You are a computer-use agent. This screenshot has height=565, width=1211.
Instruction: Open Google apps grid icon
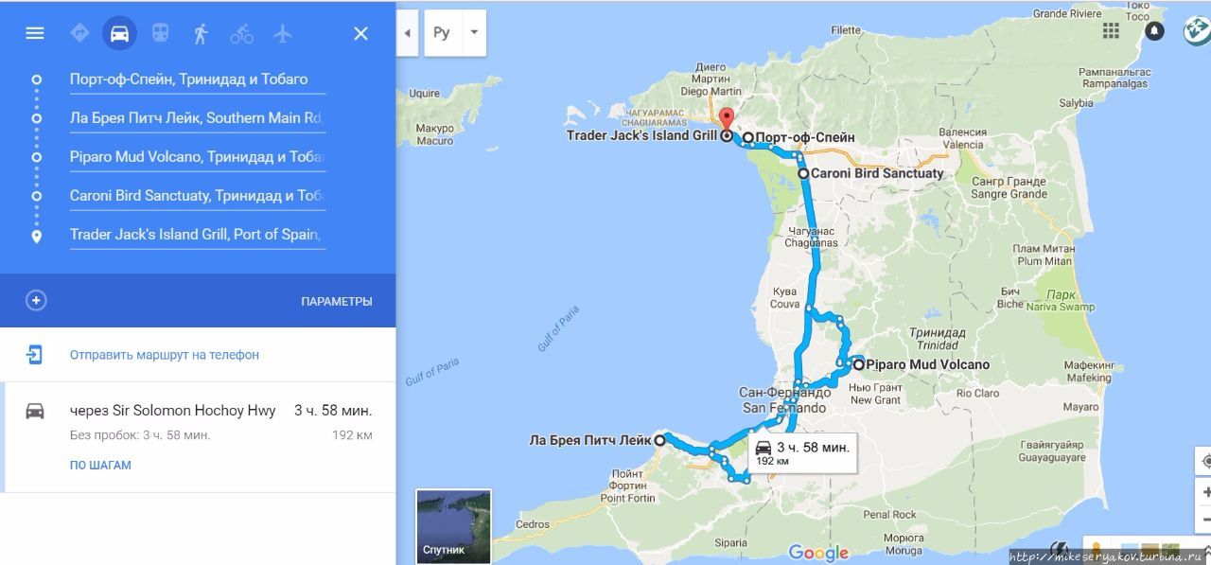[x=1112, y=30]
